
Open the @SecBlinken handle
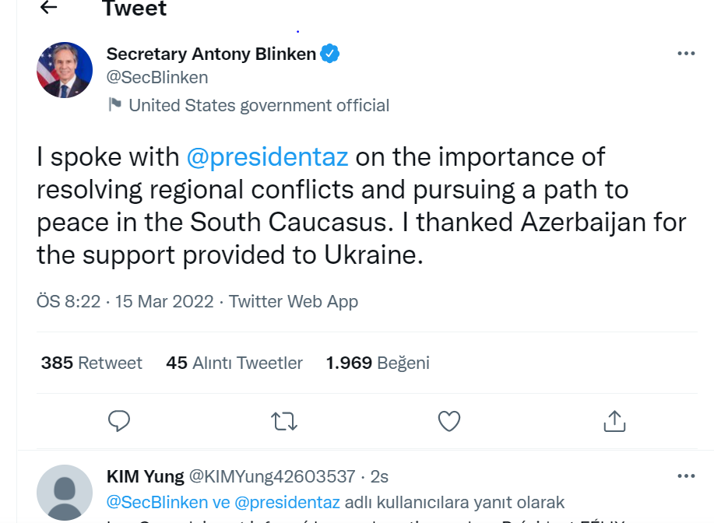pyautogui.click(x=157, y=78)
